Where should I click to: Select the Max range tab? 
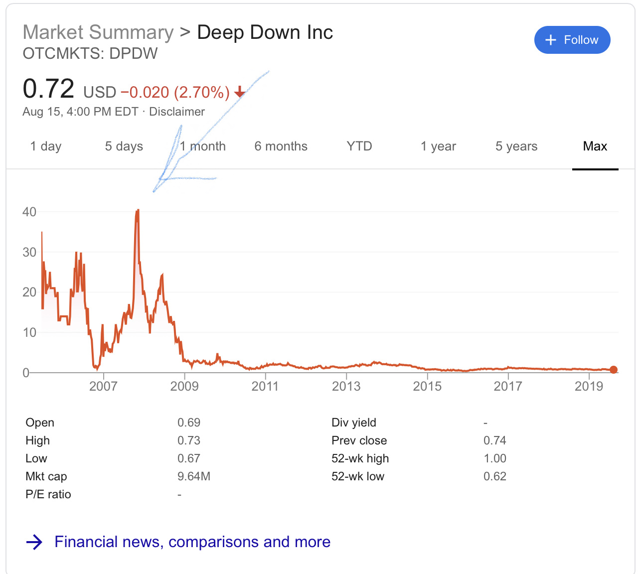[x=595, y=146]
